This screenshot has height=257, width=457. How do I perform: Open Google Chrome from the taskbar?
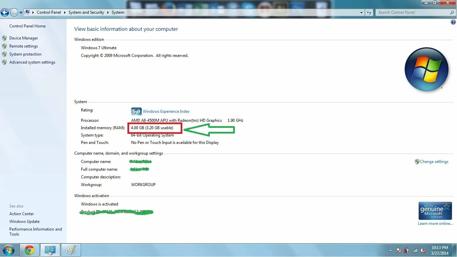(29, 250)
